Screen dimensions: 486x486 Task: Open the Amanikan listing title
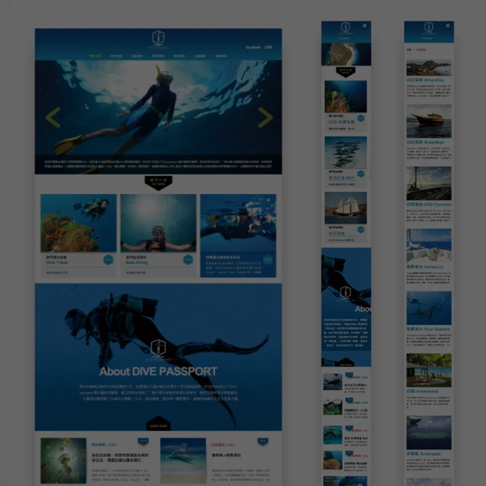click(425, 142)
